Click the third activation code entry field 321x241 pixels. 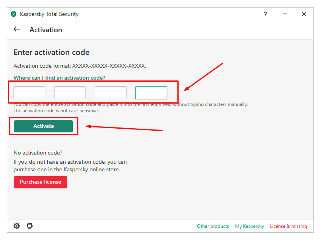111,93
